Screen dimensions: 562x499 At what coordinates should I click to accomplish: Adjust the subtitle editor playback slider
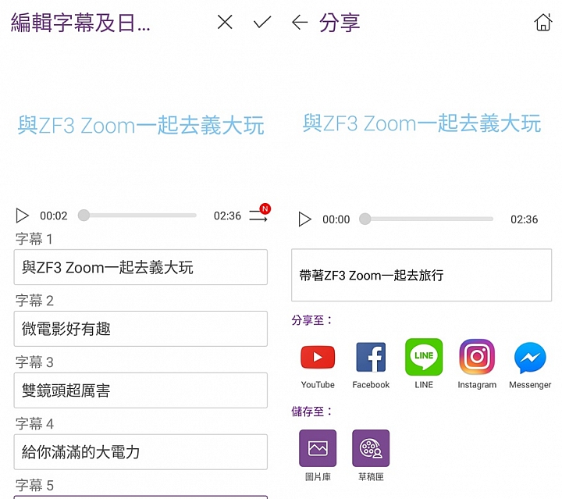click(137, 216)
